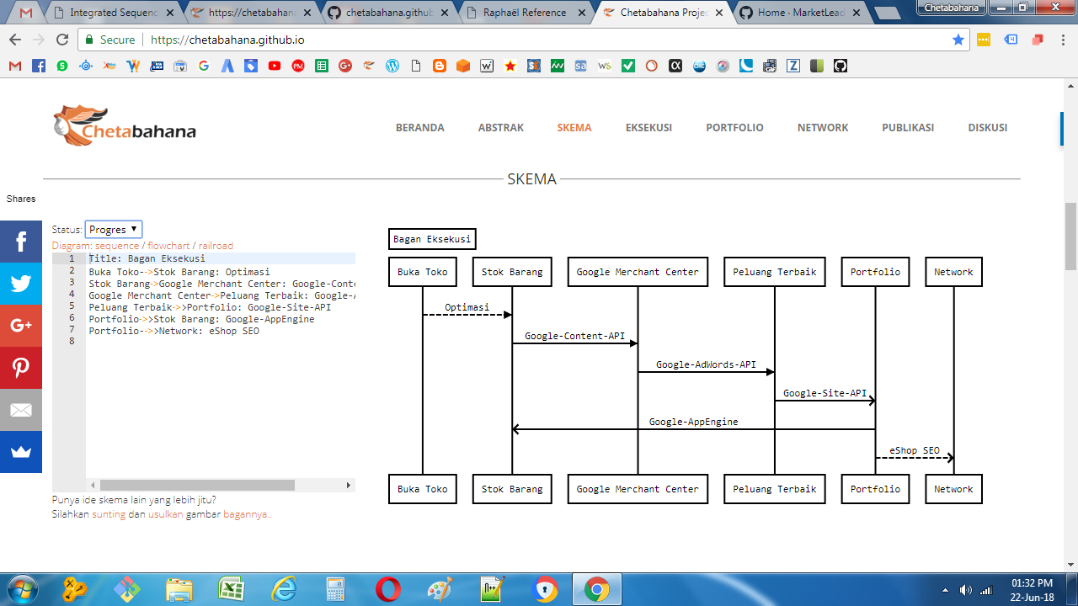Click the railroad diagram link

click(x=216, y=246)
